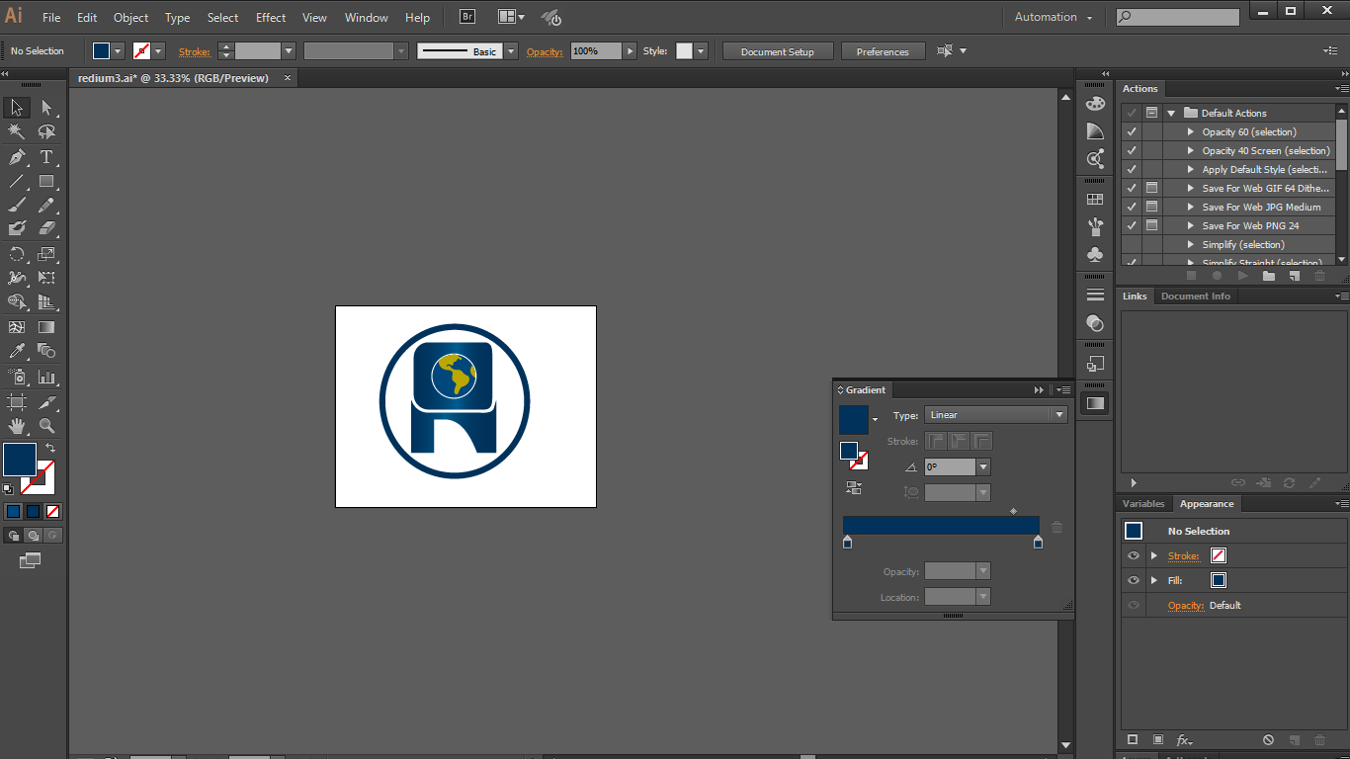1350x759 pixels.
Task: Toggle dialog box for Save For Web JPG Medium
Action: 1151,207
